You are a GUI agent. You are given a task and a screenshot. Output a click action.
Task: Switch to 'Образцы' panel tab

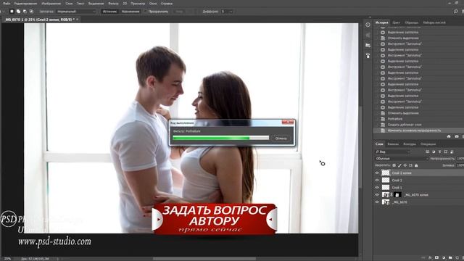click(411, 22)
